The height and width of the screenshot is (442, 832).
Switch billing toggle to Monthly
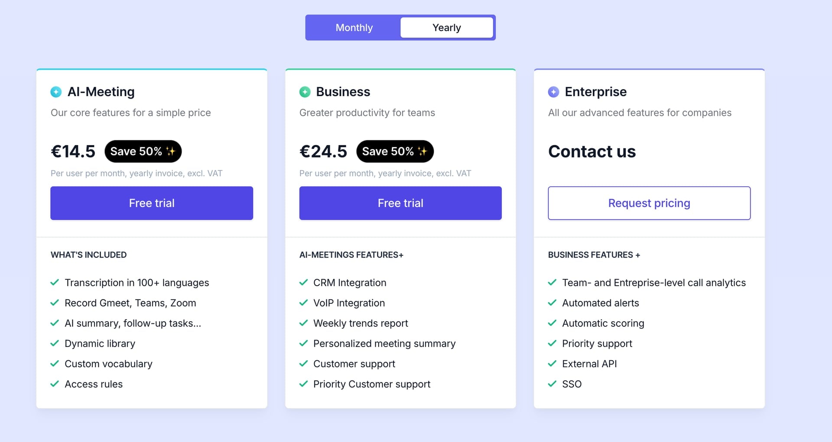click(354, 28)
